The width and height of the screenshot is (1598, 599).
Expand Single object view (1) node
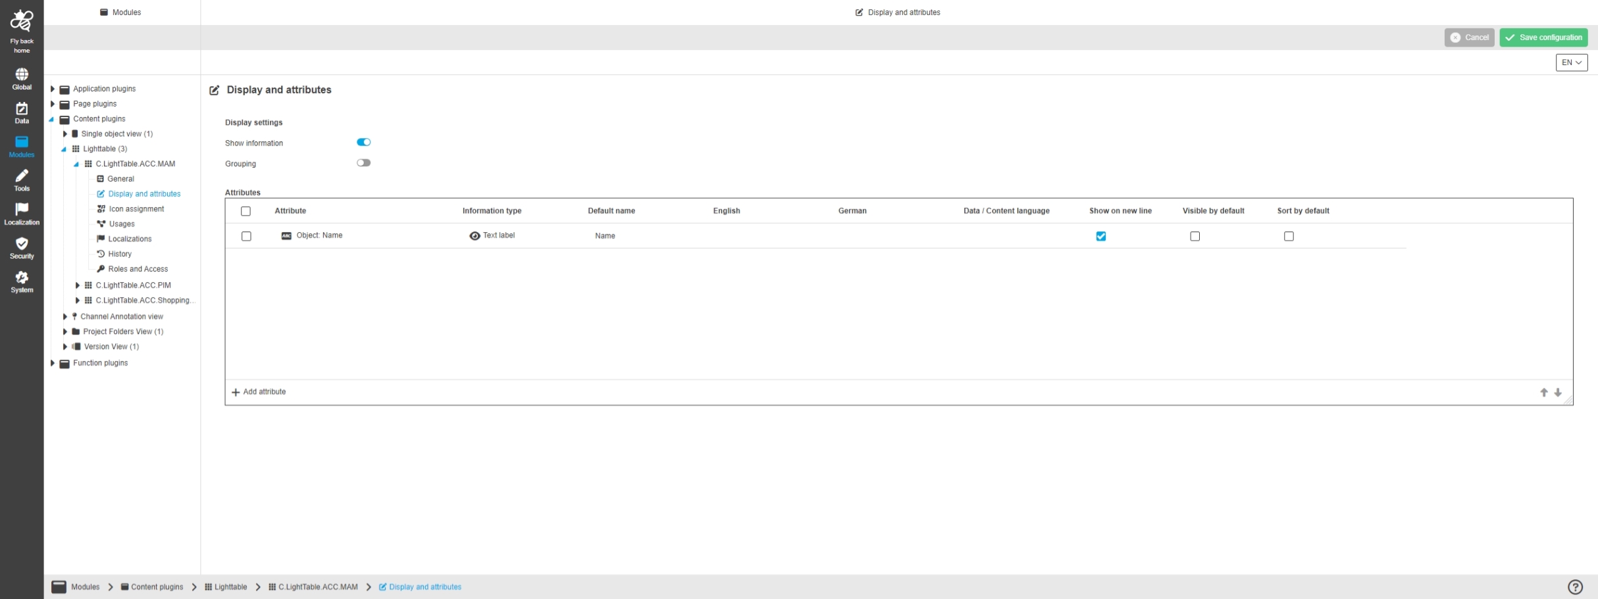coord(64,134)
